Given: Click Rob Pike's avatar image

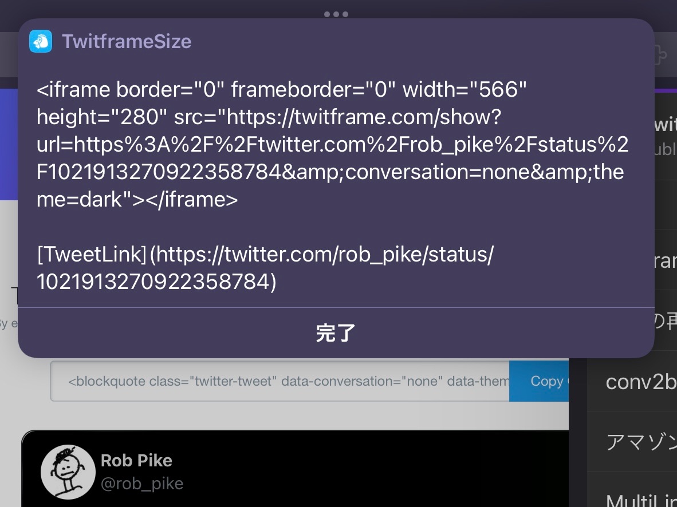Looking at the screenshot, I should pos(68,472).
